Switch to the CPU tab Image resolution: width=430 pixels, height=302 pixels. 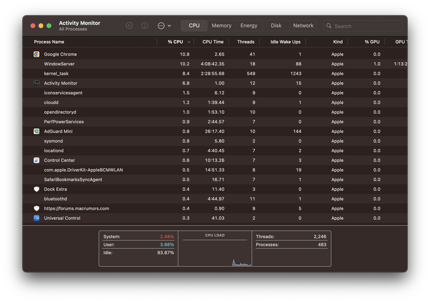tap(194, 25)
